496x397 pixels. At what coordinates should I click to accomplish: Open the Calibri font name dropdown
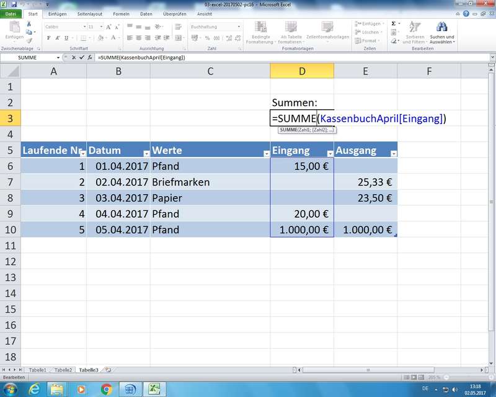click(x=84, y=27)
